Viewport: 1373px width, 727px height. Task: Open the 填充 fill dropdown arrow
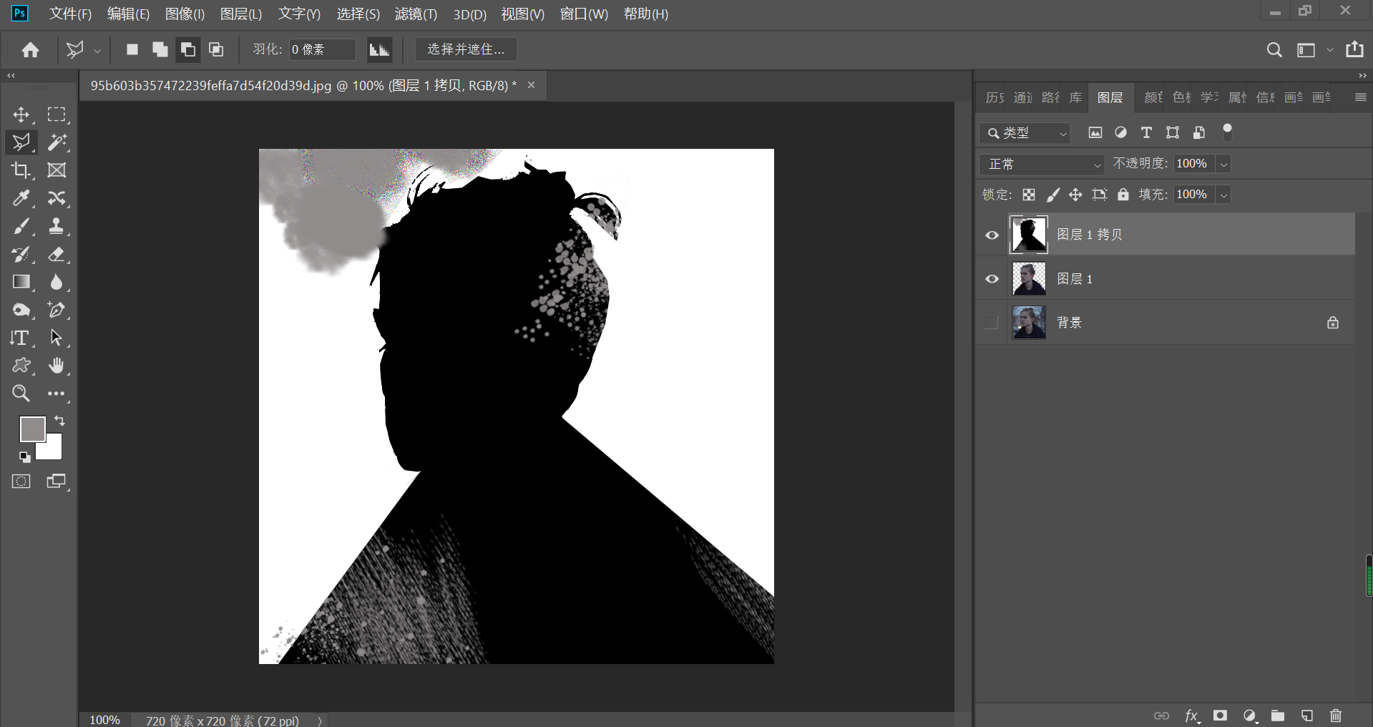pos(1224,195)
